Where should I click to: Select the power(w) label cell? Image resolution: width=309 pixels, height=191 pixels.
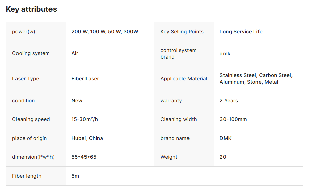pos(36,32)
